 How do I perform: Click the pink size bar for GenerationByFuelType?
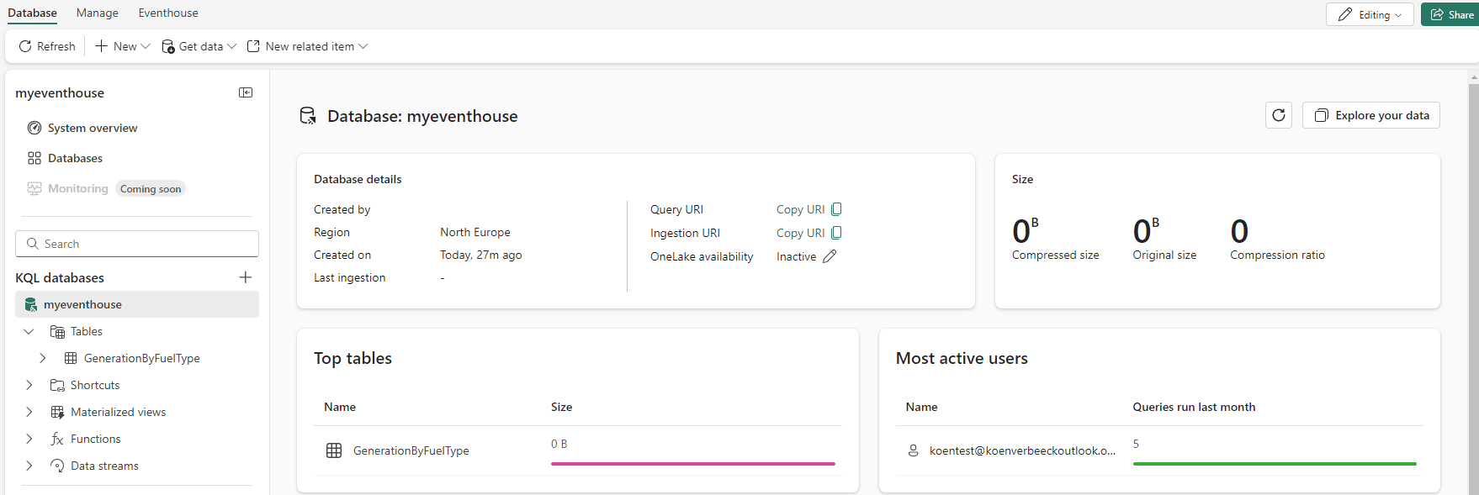692,463
